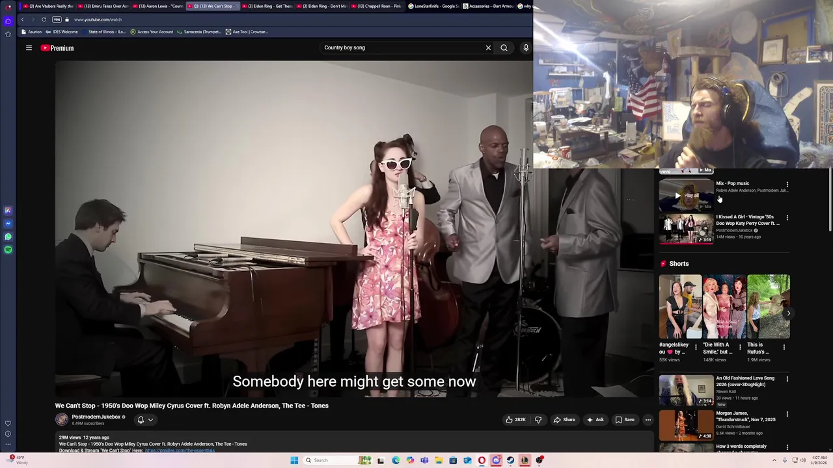Start voice search with the microphone
This screenshot has height=468, width=833.
[x=526, y=47]
